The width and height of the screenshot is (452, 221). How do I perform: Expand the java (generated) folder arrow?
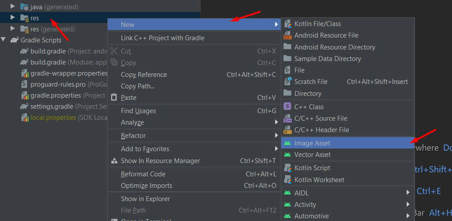pos(13,7)
